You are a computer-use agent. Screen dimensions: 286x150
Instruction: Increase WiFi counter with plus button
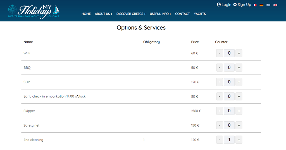(239, 53)
